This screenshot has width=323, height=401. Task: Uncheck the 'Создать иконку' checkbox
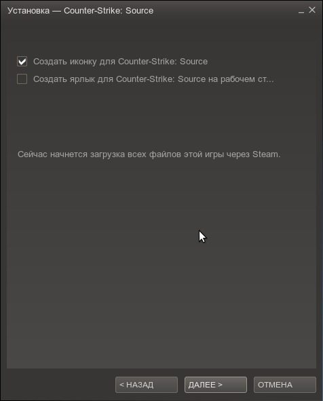[22, 62]
